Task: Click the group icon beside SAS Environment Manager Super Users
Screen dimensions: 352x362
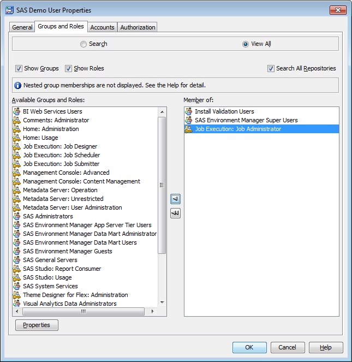Action: (x=189, y=120)
